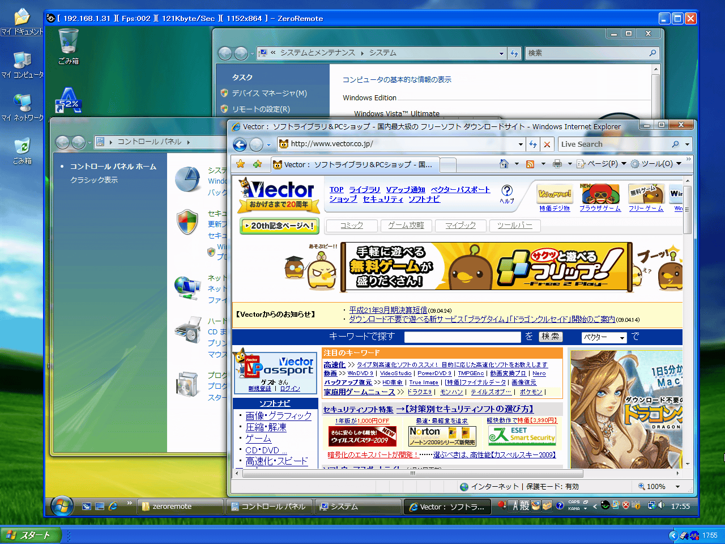Screen dimensions: 725x544
Task: Click the コントロール パネル Vista taskbar button
Action: tap(270, 507)
